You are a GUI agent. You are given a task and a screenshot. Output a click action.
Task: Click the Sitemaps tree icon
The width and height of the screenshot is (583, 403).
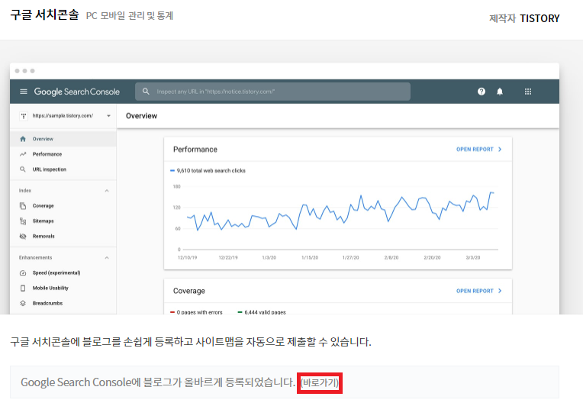point(23,221)
